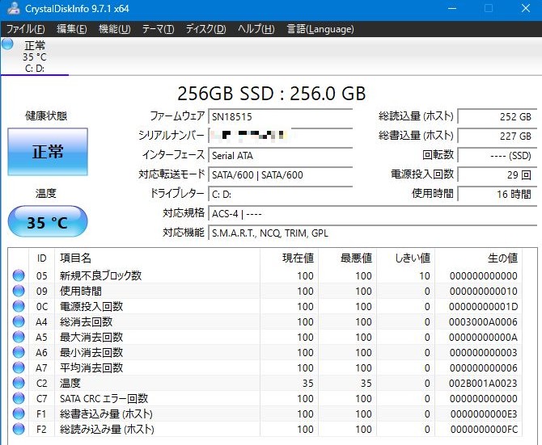Screen dimensions: 542x445
Task: Click the firmware field SN18515
Action: click(x=281, y=116)
